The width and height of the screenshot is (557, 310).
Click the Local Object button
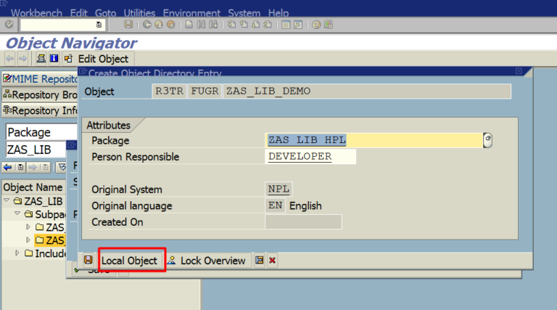pyautogui.click(x=129, y=261)
